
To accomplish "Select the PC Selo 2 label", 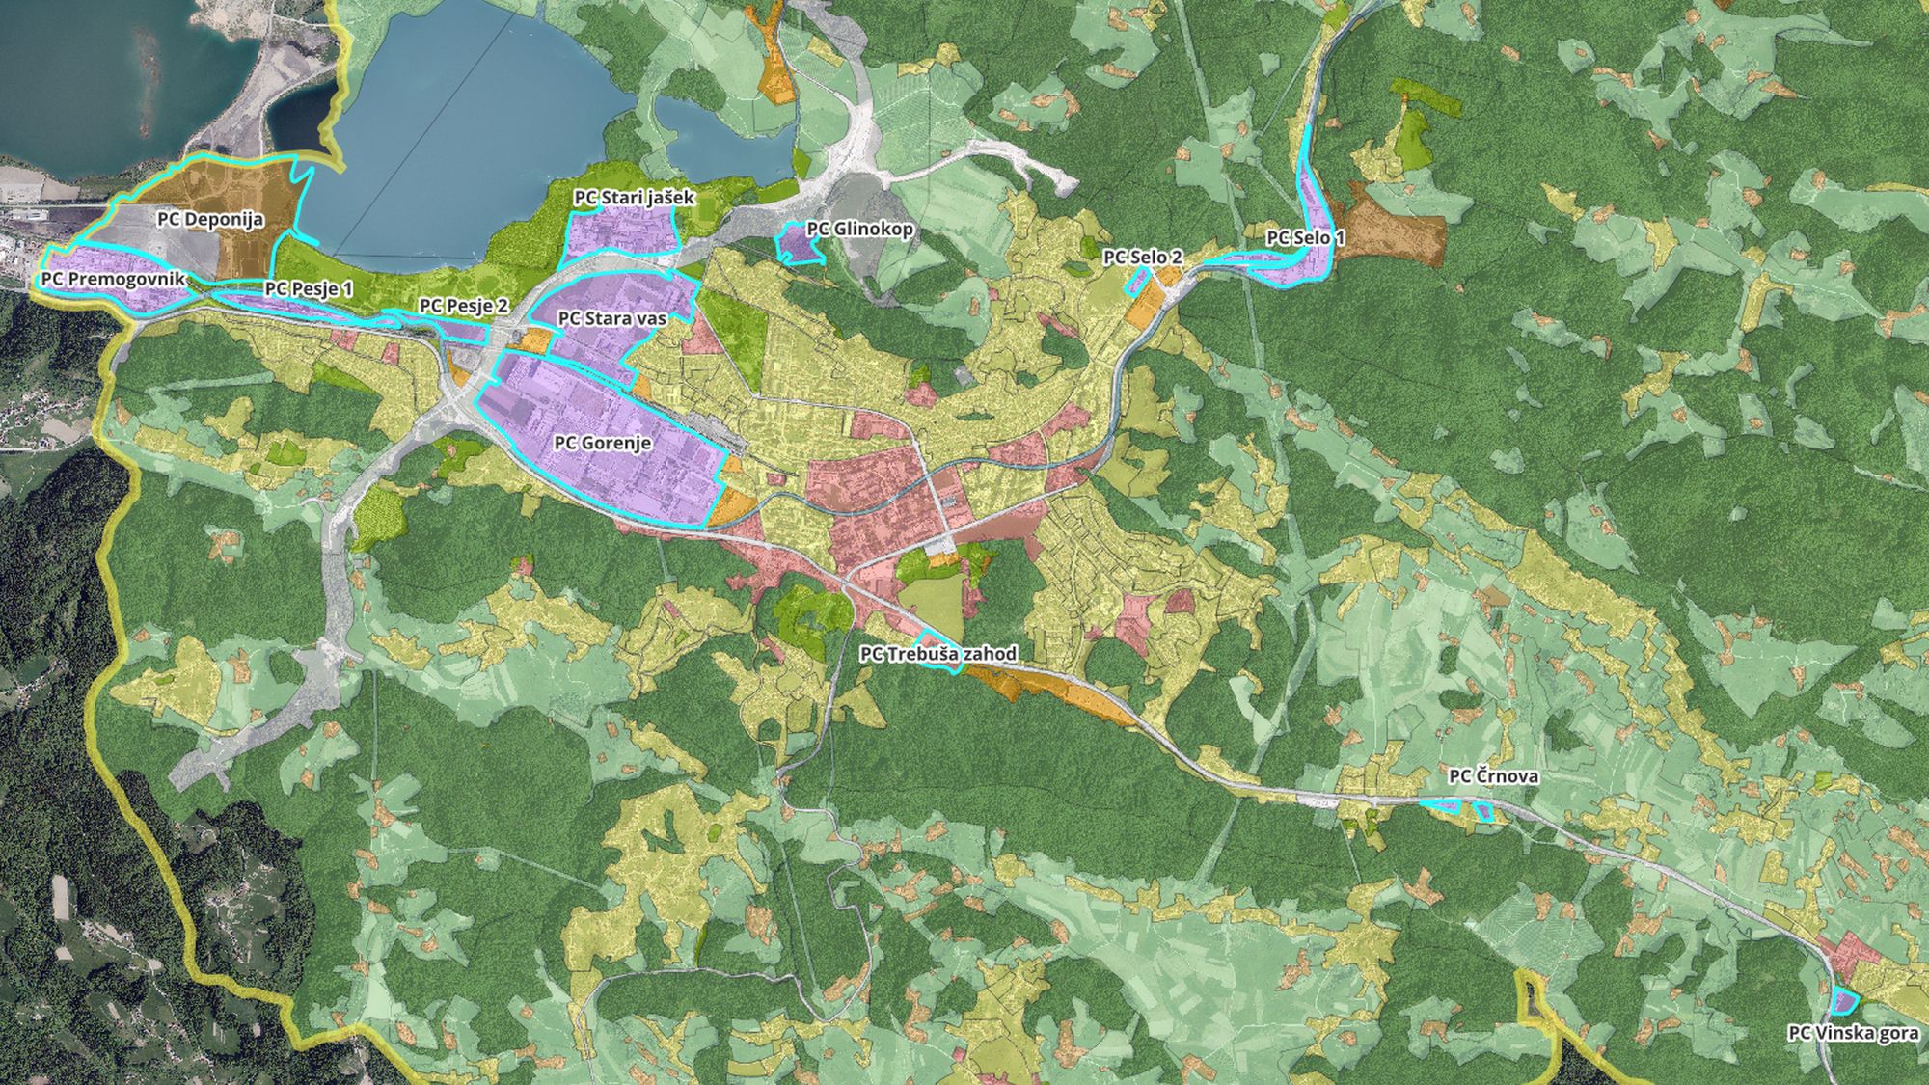I will [x=1143, y=258].
